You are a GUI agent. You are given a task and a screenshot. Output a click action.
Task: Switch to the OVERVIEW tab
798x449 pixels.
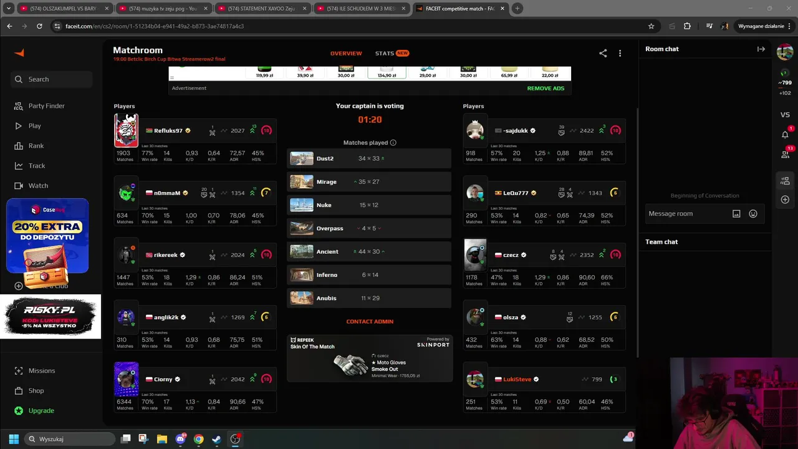click(x=346, y=54)
